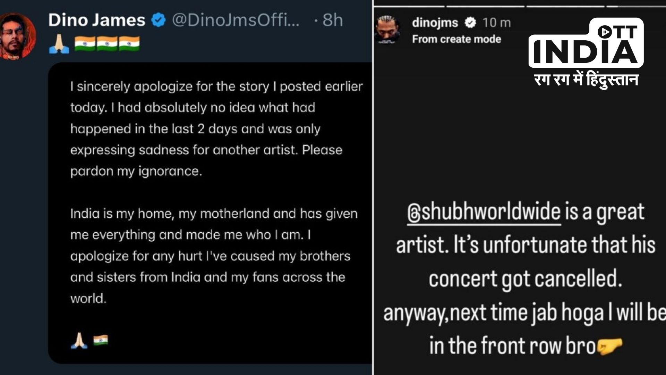Open the @shubhworldwide mention in the story
This screenshot has width=666, height=375.
(x=484, y=212)
